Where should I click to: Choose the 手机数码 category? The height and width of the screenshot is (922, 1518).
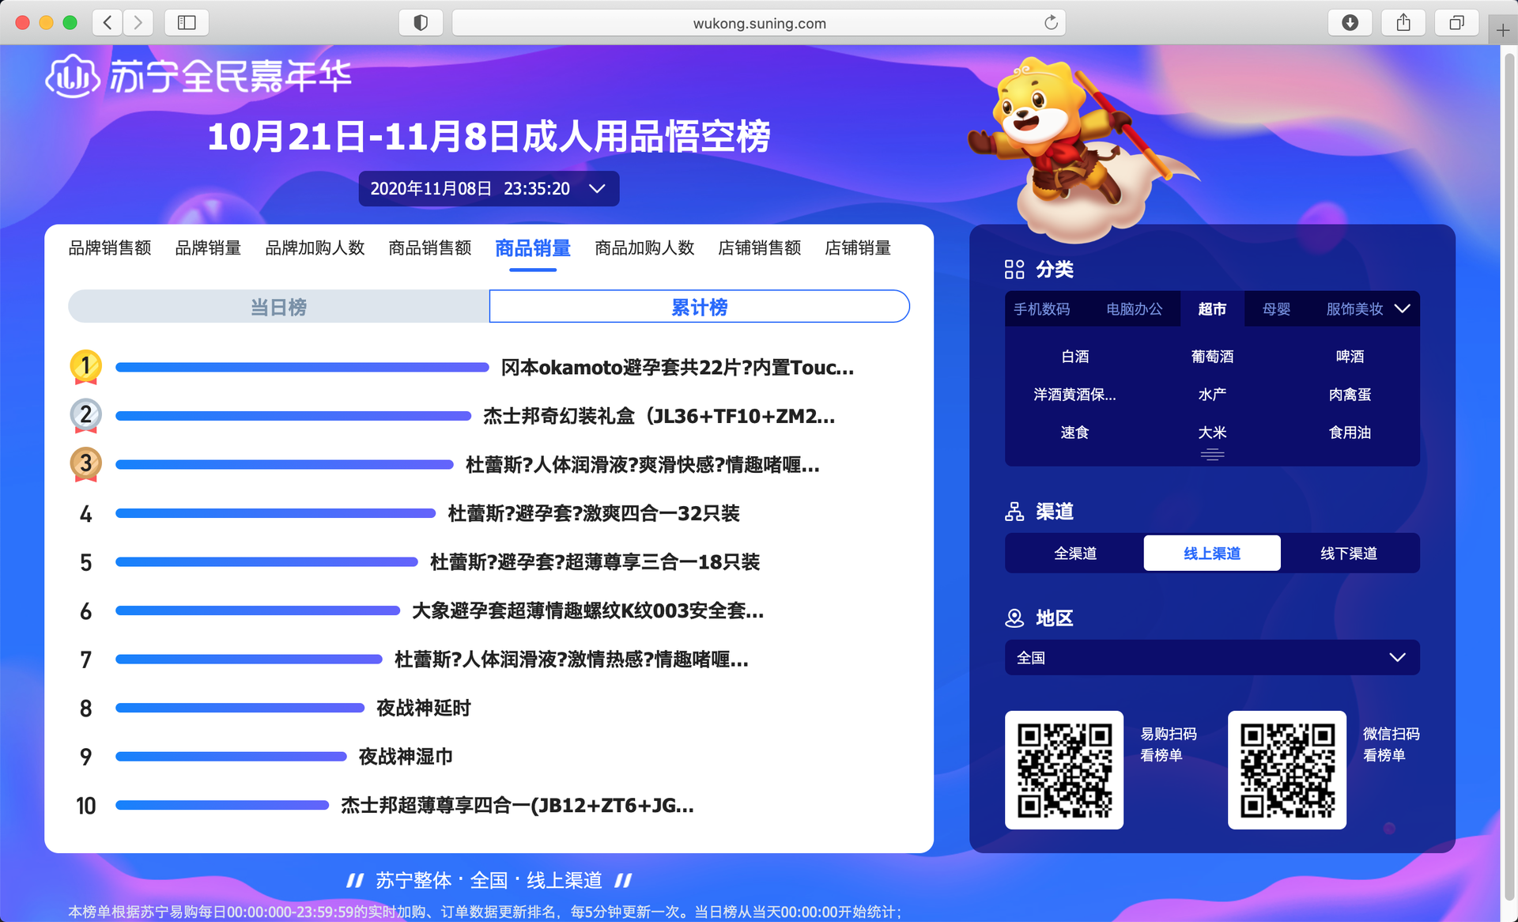1042,308
